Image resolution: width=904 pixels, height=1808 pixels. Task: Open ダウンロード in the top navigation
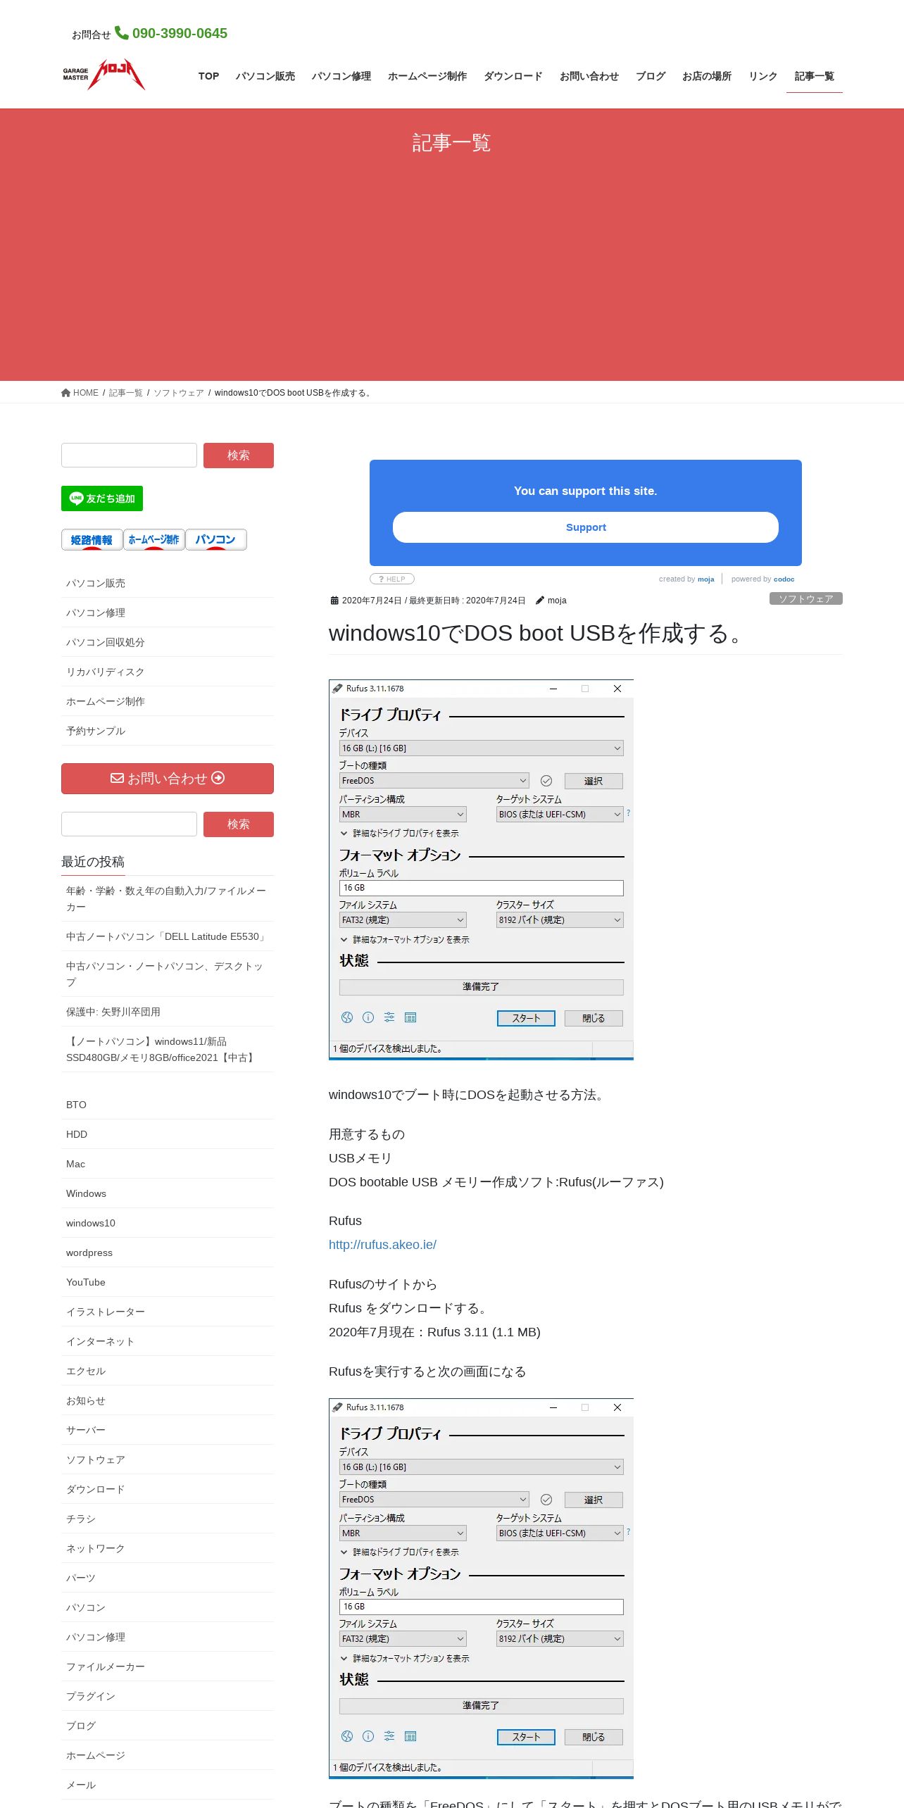click(x=513, y=76)
